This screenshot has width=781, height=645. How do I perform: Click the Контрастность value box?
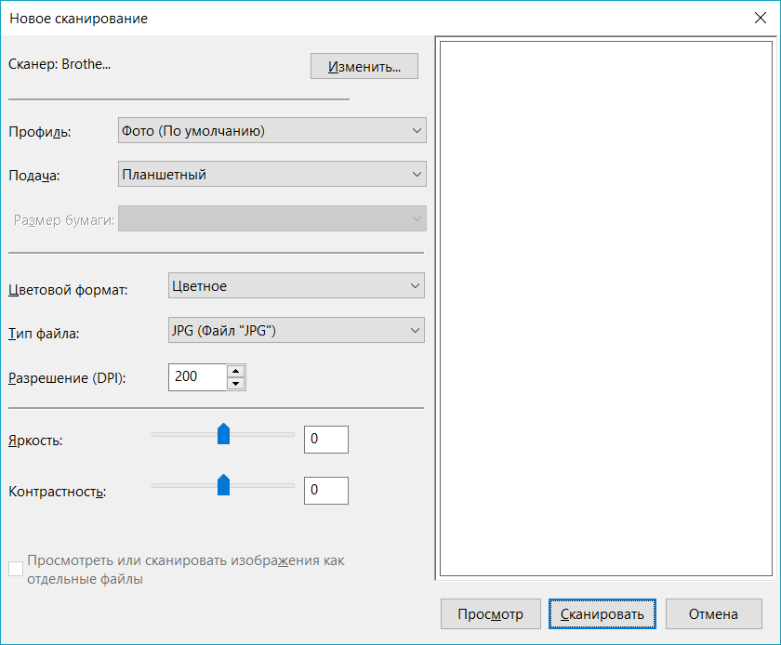click(326, 491)
